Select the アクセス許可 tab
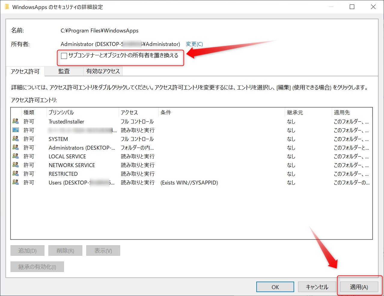 click(25, 71)
